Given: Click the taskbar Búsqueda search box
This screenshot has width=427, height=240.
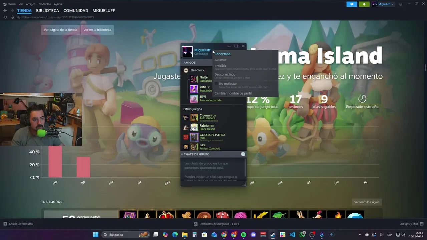Looking at the screenshot, I should (126, 235).
